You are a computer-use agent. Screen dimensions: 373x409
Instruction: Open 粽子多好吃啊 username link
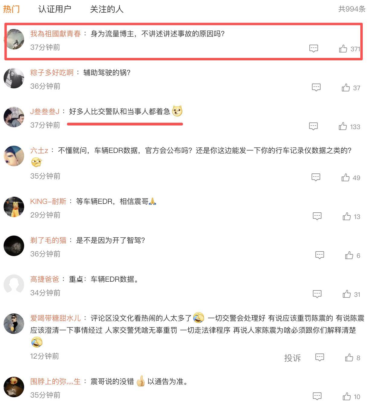coord(52,73)
